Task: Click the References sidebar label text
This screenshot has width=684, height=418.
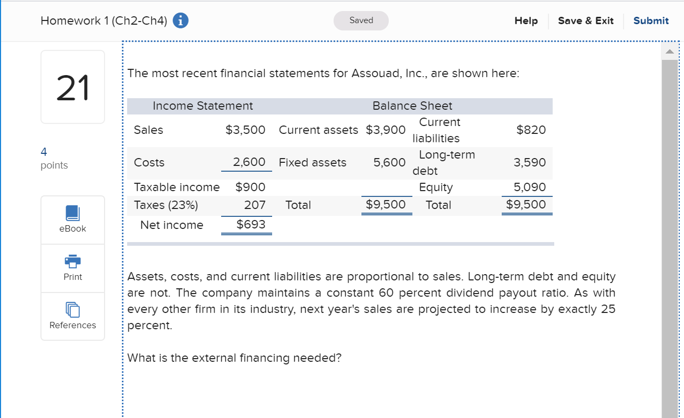Action: tap(72, 325)
